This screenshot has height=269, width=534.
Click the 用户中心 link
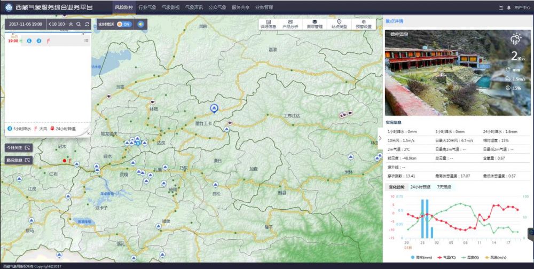(522, 8)
